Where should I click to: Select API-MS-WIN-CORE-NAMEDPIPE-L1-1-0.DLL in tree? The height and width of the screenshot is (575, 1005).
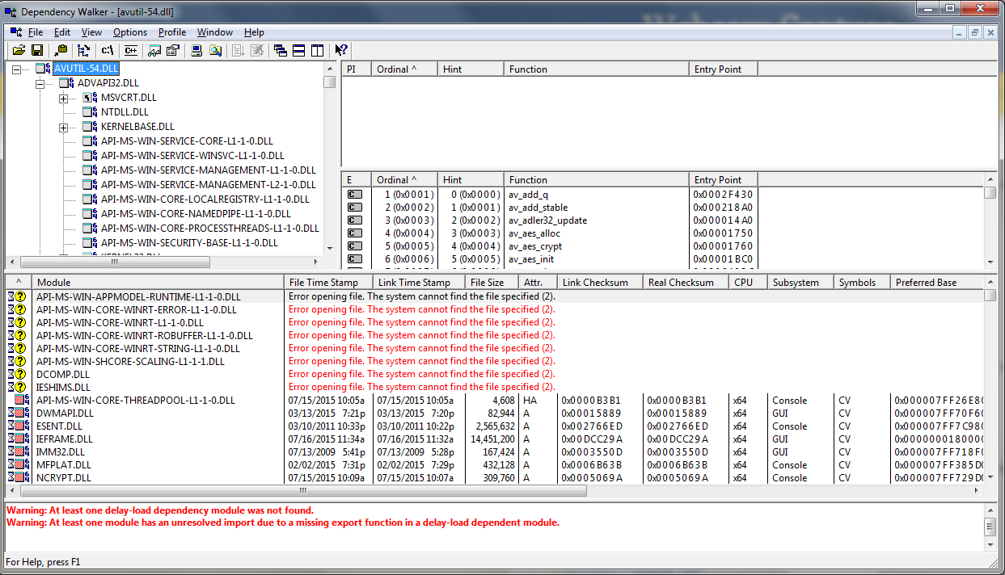196,214
